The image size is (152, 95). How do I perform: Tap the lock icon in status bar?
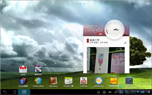tap(98, 92)
